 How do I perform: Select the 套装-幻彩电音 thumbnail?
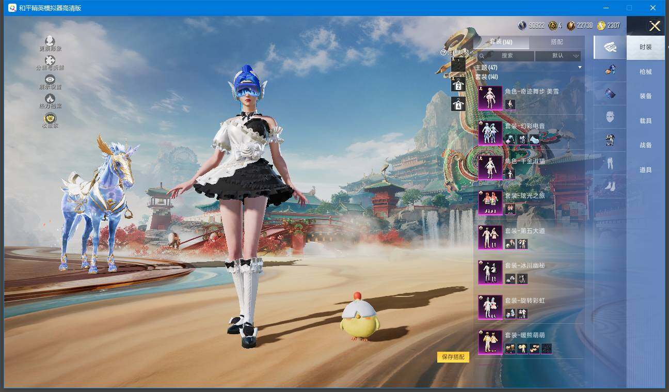[490, 133]
